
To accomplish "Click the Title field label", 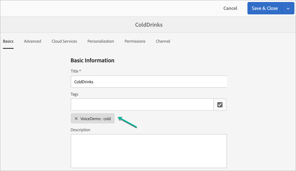I will point(75,71).
